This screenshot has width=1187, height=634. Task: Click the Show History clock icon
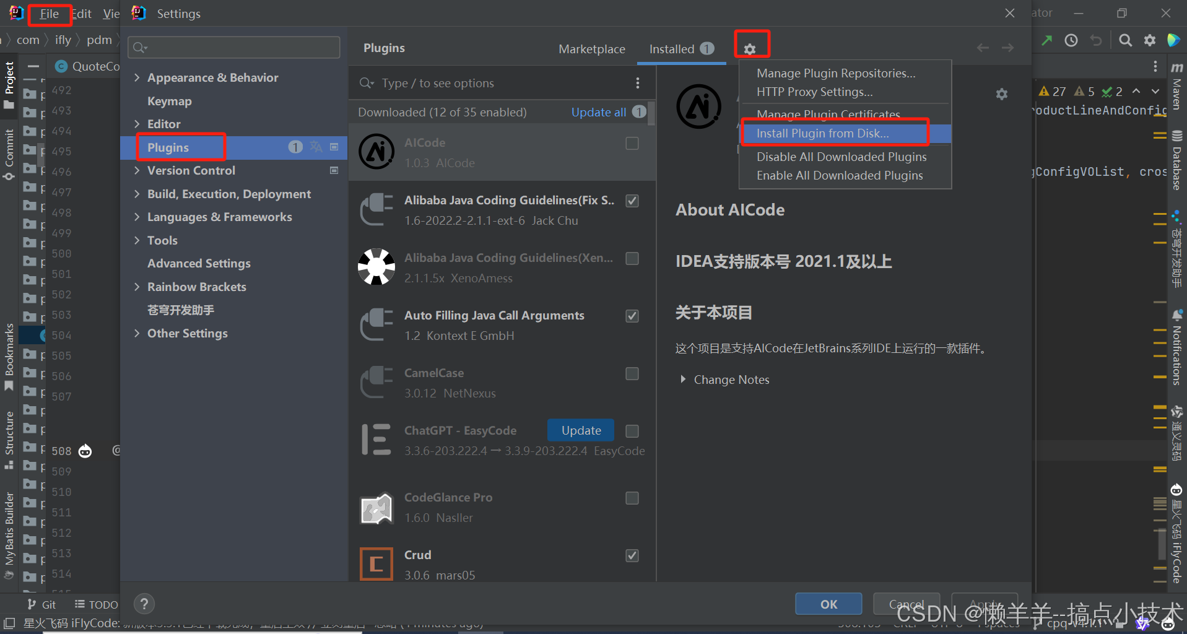1071,40
